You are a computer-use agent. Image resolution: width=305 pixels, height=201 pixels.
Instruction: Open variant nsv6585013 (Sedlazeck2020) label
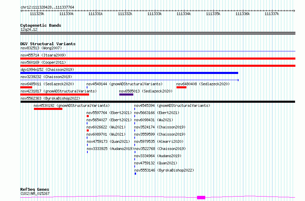[146, 91]
